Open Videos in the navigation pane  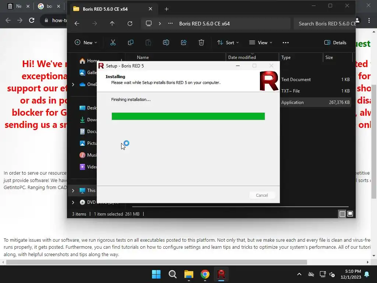[x=88, y=167]
